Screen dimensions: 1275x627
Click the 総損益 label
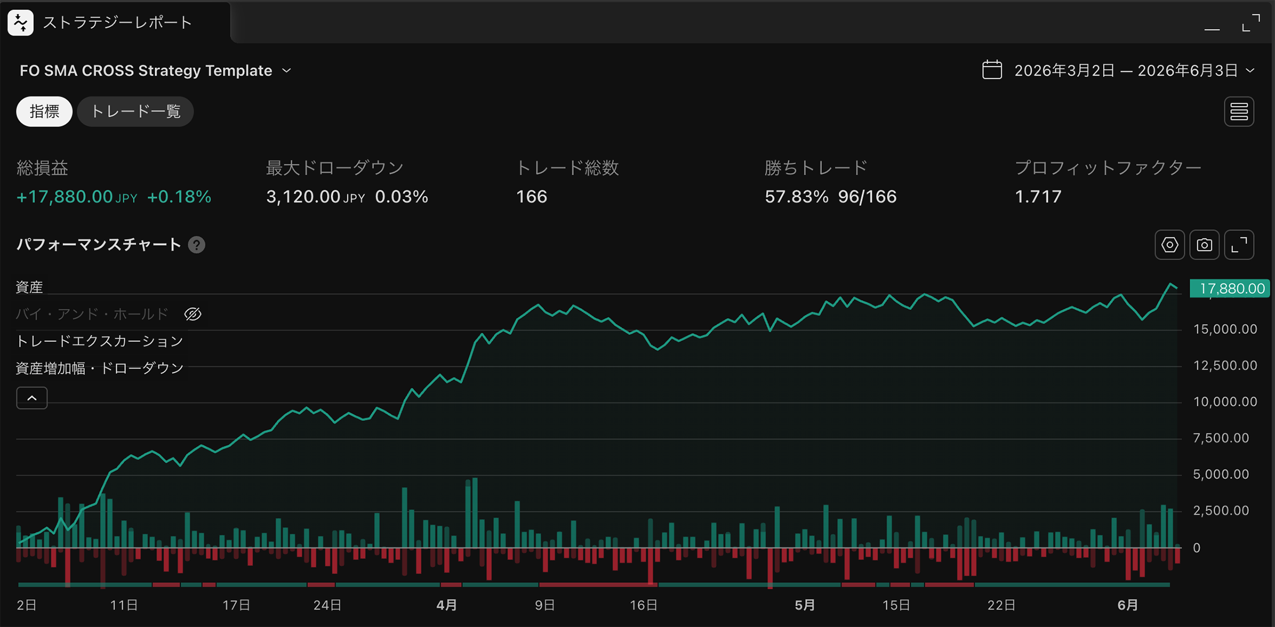pos(42,168)
